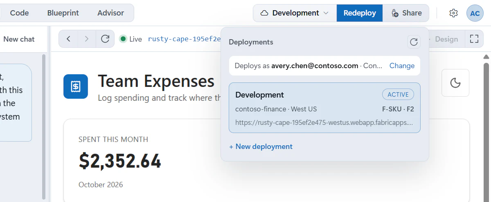
Task: Click the contoso-finance · West US text
Action: click(x=276, y=109)
